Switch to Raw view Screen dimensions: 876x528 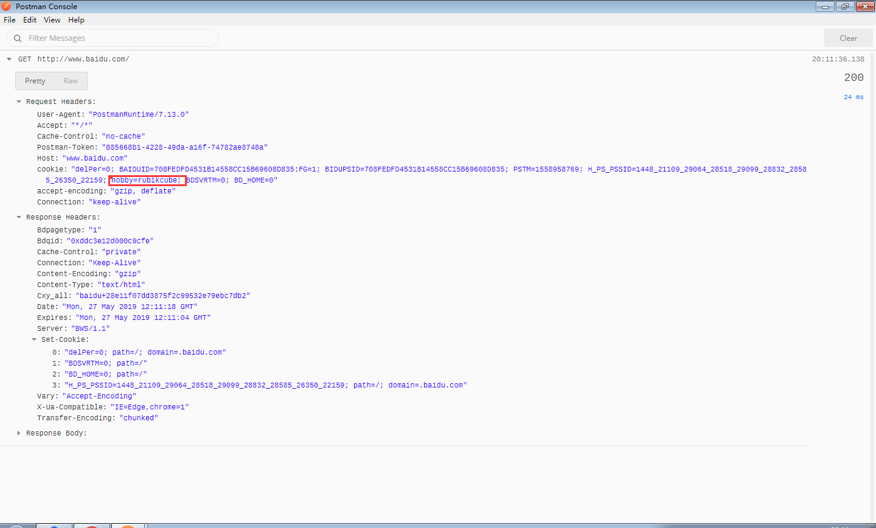tap(71, 81)
